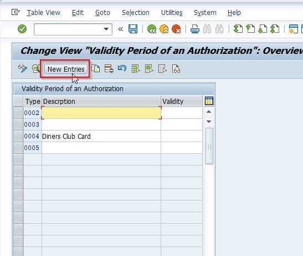Click the green Back icon
This screenshot has height=256, width=303.
[x=152, y=29]
